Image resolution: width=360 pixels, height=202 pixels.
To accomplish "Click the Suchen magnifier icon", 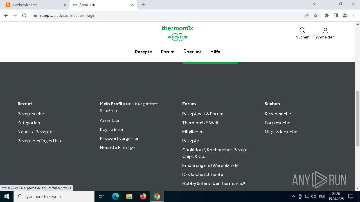I will [x=303, y=30].
